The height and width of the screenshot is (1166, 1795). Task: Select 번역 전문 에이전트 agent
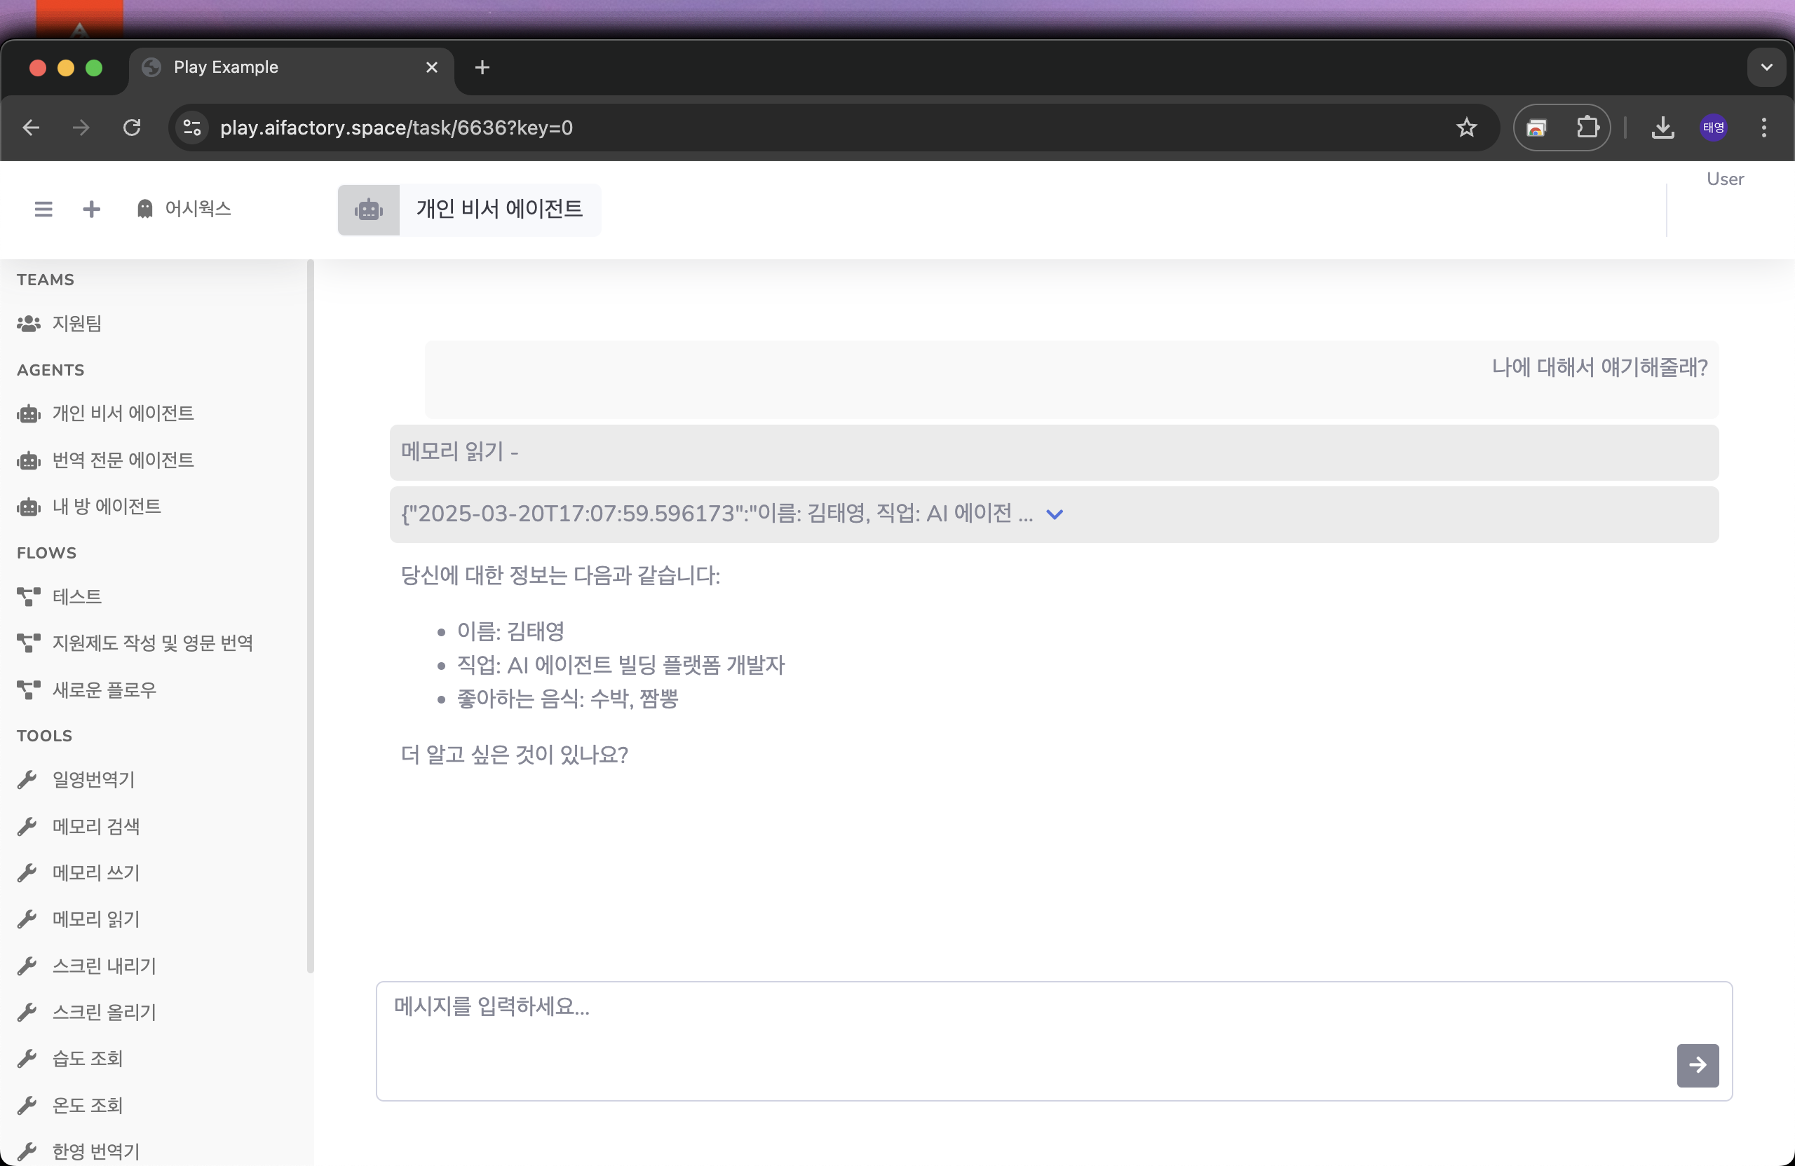coord(106,460)
